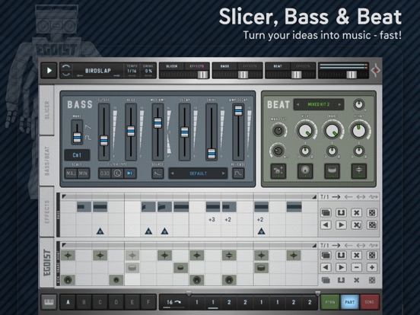
Task: Click the CUTOFF slider handle in Bass
Action: 104,141
